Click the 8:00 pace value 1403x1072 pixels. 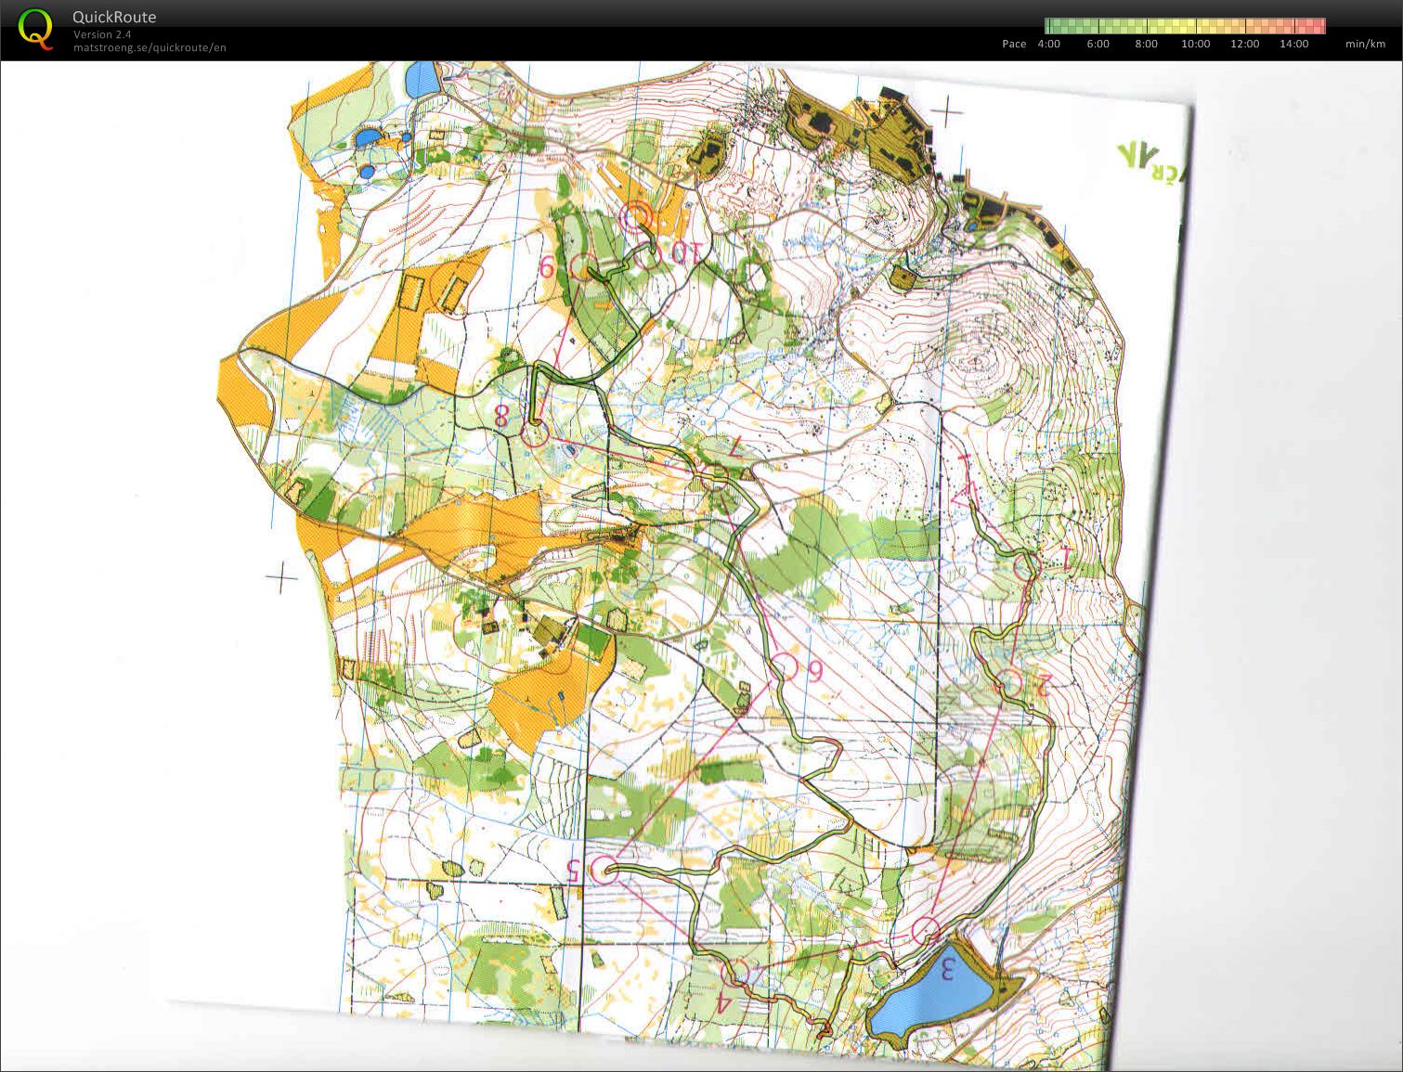click(1146, 44)
